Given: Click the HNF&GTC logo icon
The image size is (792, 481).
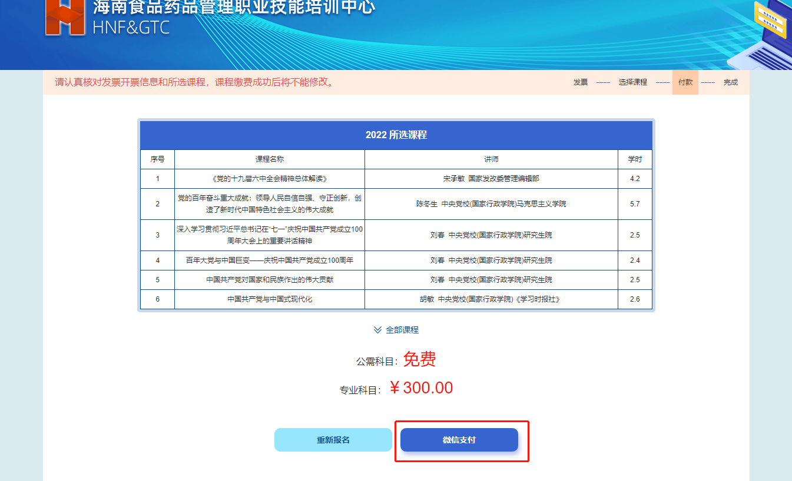Looking at the screenshot, I should 65,18.
